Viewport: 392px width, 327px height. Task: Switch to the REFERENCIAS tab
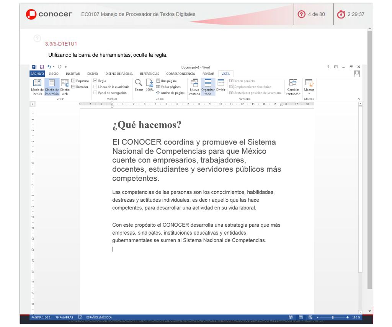[x=150, y=74]
